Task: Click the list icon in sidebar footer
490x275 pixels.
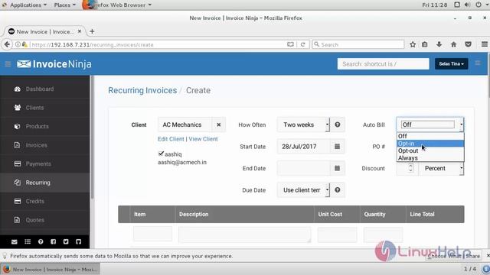Action: click(28, 241)
